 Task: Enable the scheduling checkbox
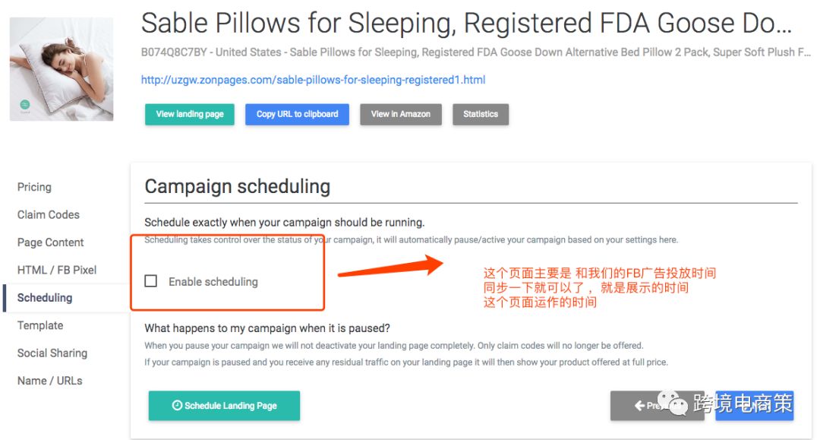click(150, 280)
